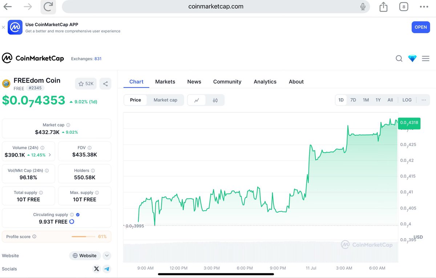Click the verified checkmark badge by Circulating supply
Viewport: 436px width, 278px height.
pyautogui.click(x=78, y=215)
